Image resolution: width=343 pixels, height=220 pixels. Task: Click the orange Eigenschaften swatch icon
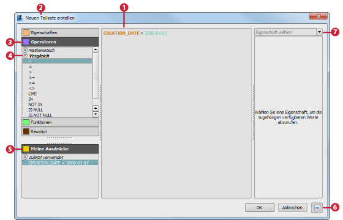click(26, 33)
